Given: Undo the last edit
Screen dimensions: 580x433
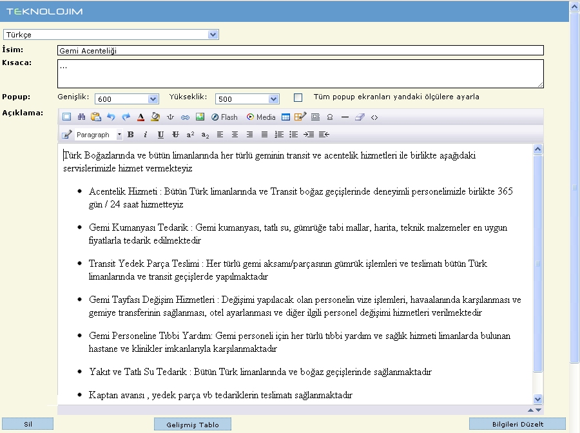Looking at the screenshot, I should [110, 117].
